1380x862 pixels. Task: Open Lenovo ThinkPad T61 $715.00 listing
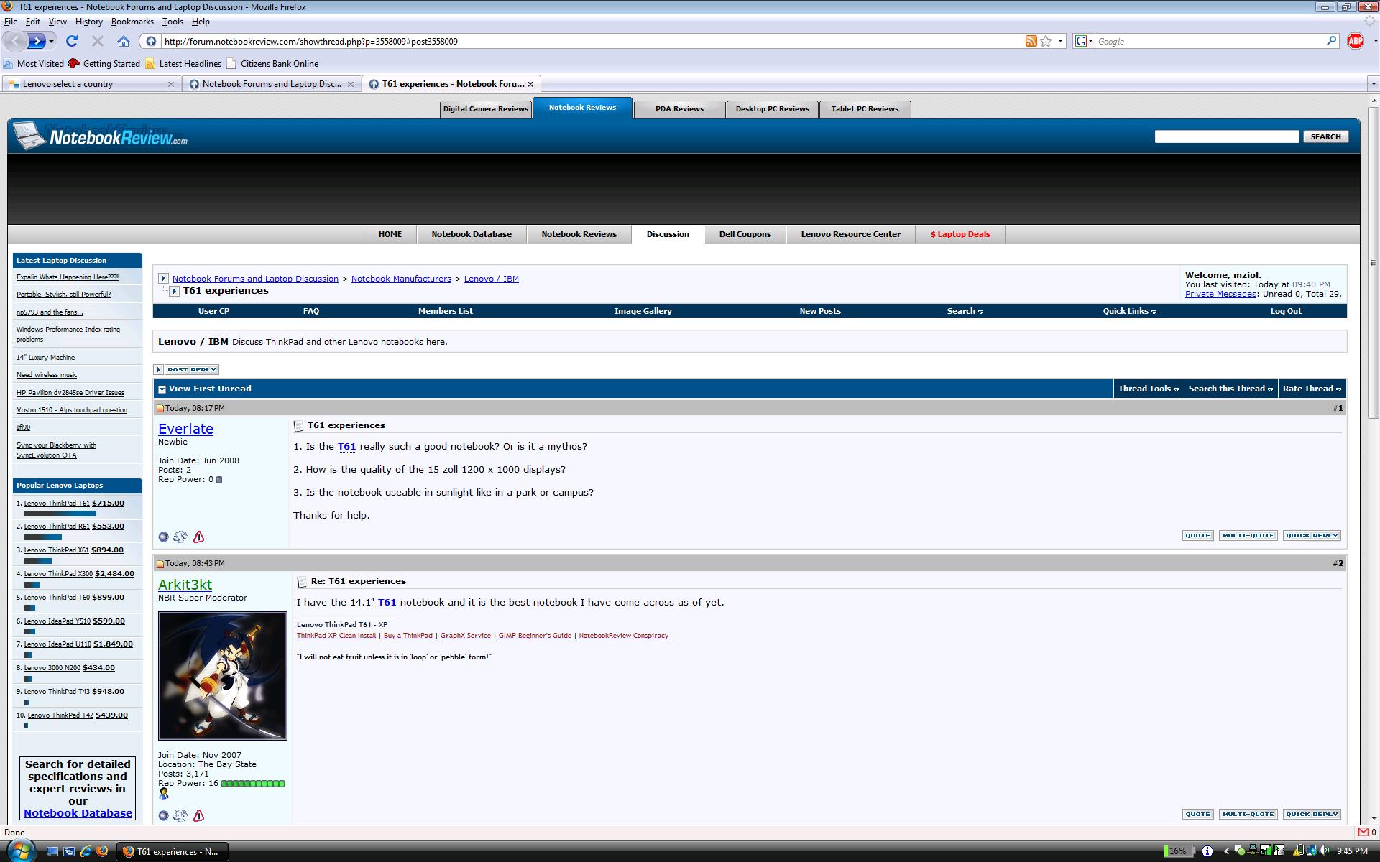click(x=74, y=504)
